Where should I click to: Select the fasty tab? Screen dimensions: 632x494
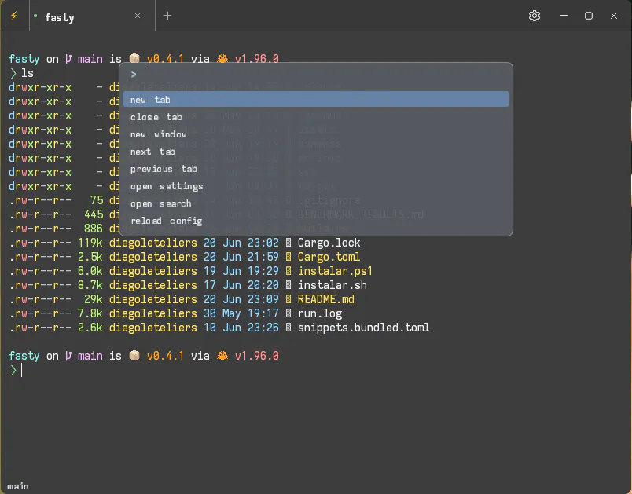(92, 16)
